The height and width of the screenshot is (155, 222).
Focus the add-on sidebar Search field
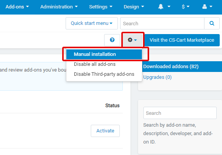coord(180,113)
